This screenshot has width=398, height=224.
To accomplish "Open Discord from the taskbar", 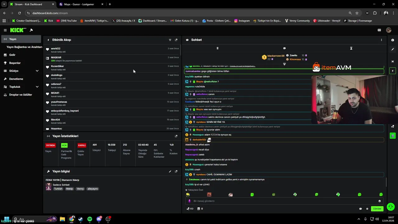I will pyautogui.click(x=99, y=219).
